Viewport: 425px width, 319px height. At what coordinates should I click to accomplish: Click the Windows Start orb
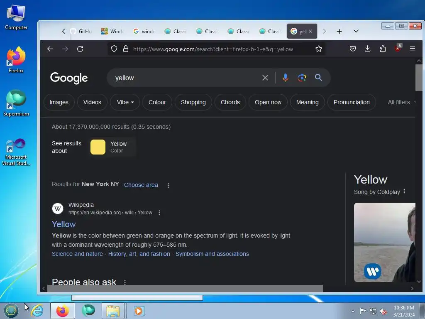point(11,311)
